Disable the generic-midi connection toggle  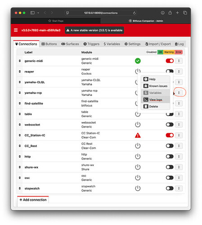pyautogui.click(x=170, y=61)
